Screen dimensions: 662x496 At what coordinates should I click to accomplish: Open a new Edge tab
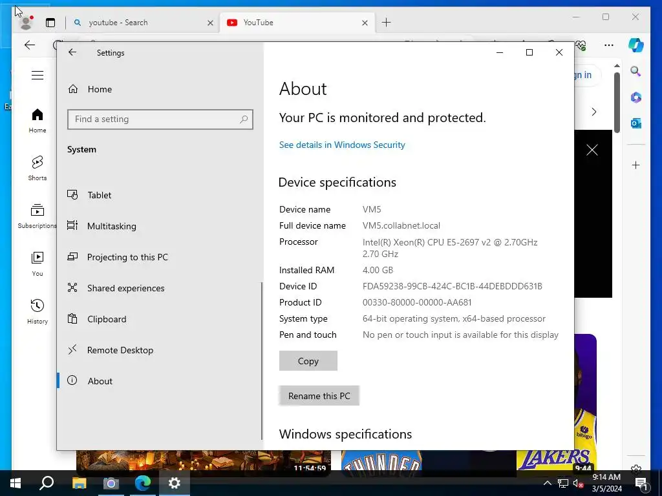[x=387, y=23]
